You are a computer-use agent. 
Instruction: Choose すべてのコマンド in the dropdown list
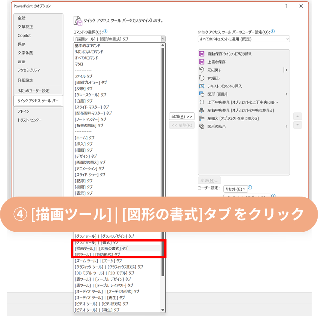(x=86, y=58)
